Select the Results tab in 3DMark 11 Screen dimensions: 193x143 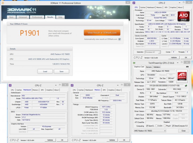tap(50, 17)
